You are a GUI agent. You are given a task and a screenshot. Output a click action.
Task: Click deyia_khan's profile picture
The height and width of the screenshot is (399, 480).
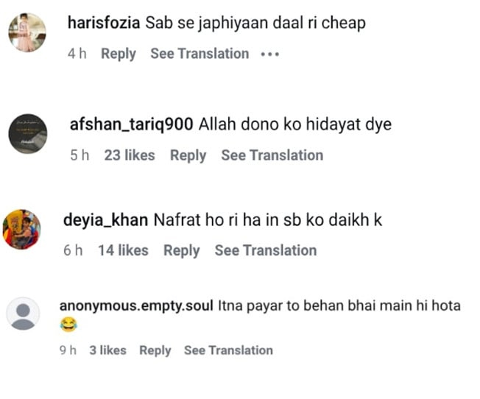click(22, 228)
